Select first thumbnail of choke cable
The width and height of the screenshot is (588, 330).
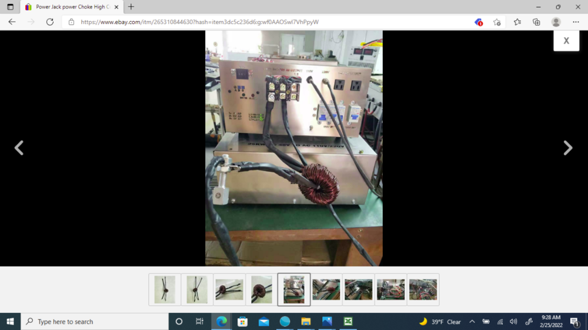tap(165, 289)
